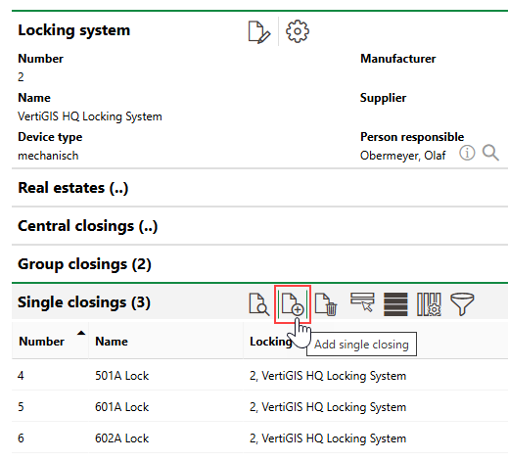Open locking system link in 602A row
The height and width of the screenshot is (461, 508).
click(328, 438)
